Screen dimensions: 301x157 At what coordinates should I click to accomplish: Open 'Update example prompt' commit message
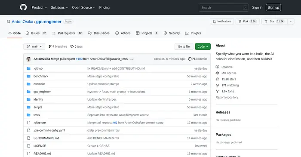103,84
